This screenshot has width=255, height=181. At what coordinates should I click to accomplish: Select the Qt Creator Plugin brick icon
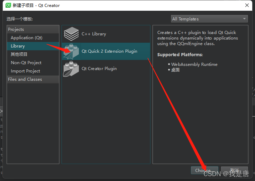tap(71, 69)
